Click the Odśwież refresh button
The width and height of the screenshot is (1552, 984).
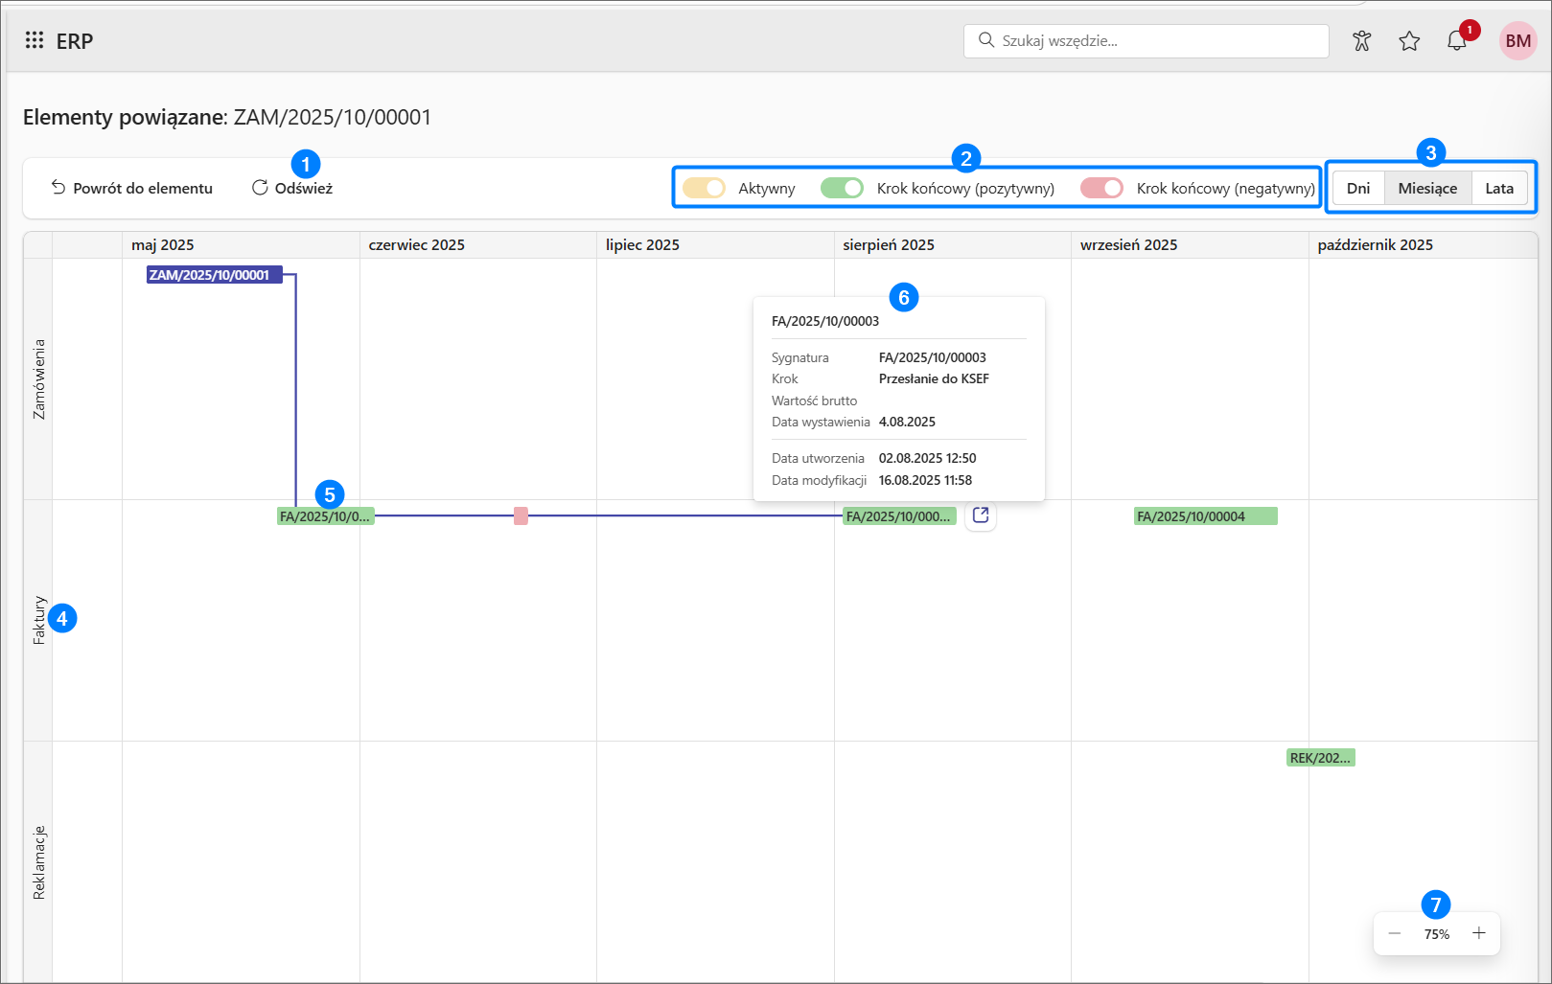pos(292,189)
